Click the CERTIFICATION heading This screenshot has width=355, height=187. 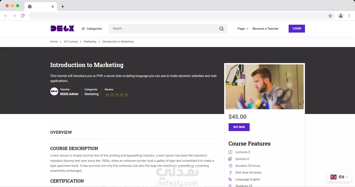[67, 181]
